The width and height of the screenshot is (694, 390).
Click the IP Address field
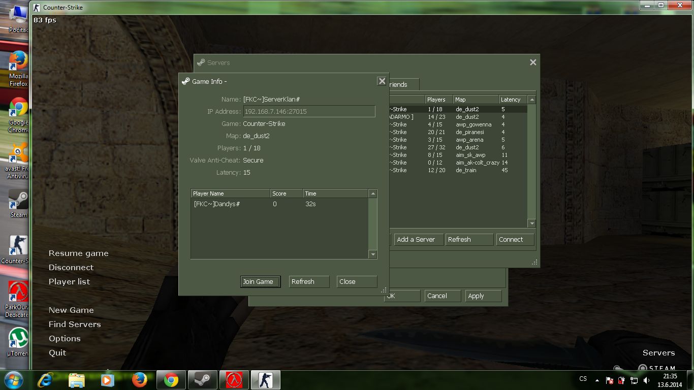[x=309, y=111]
